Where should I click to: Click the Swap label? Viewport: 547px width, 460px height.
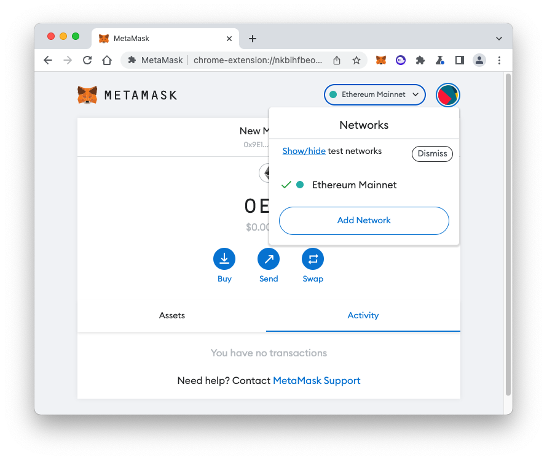coord(313,279)
